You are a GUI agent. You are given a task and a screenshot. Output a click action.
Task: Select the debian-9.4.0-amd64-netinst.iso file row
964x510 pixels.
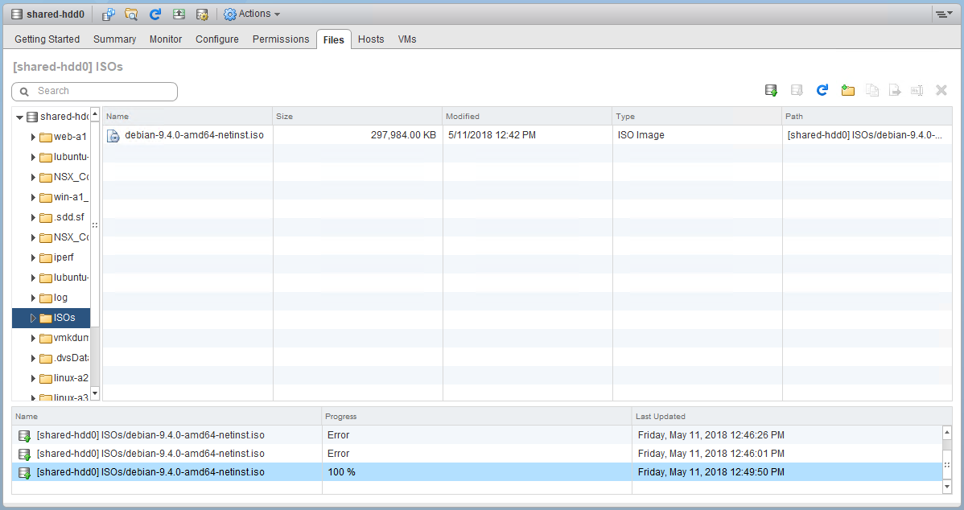pos(194,135)
